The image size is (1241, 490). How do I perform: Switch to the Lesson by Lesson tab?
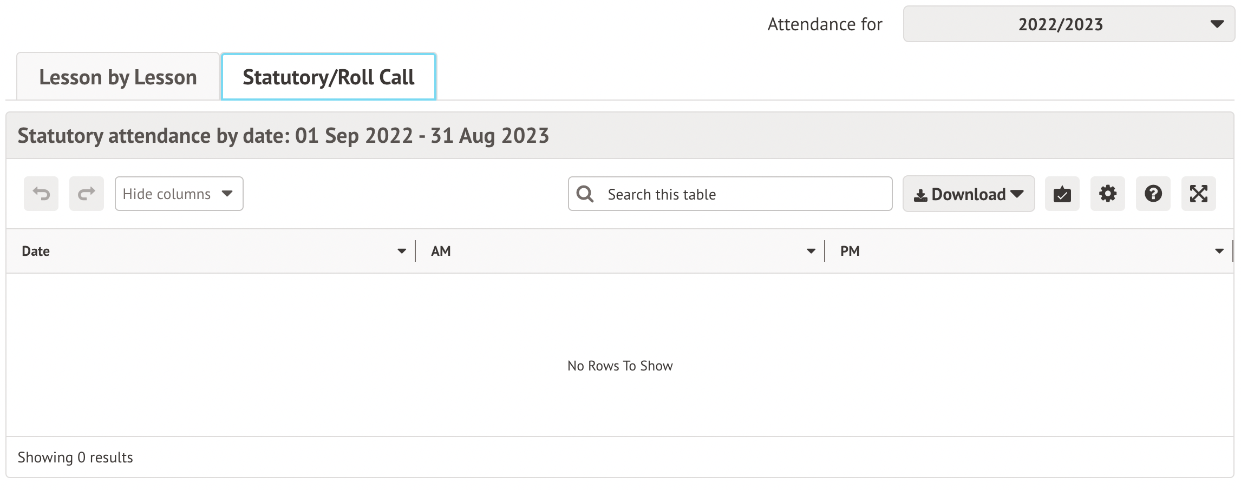(118, 77)
